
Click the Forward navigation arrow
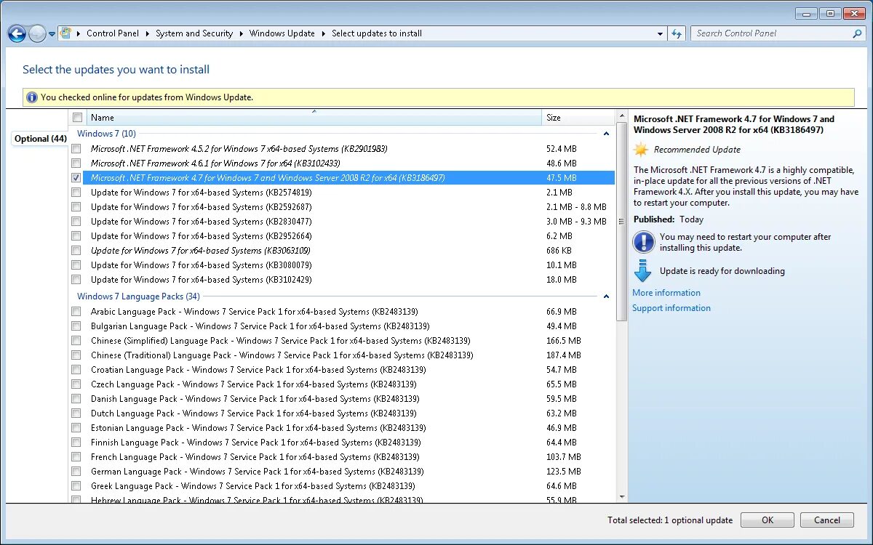point(37,33)
